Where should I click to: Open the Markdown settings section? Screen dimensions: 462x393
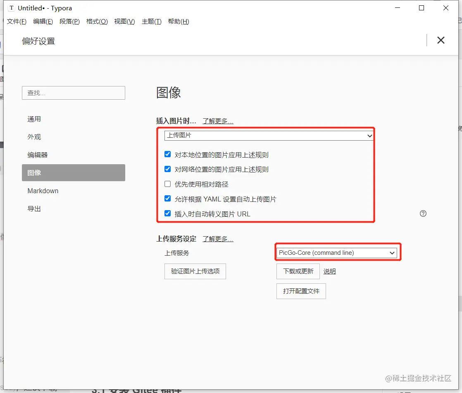coord(43,191)
